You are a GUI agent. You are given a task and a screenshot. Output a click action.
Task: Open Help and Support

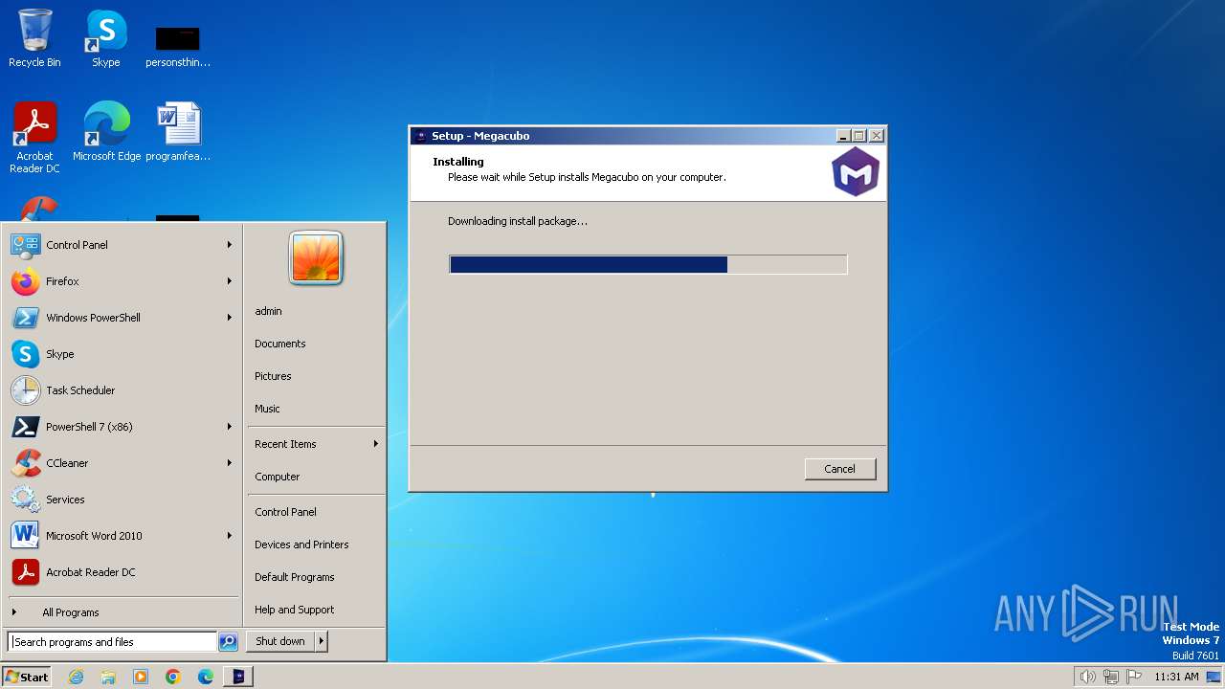316,610
